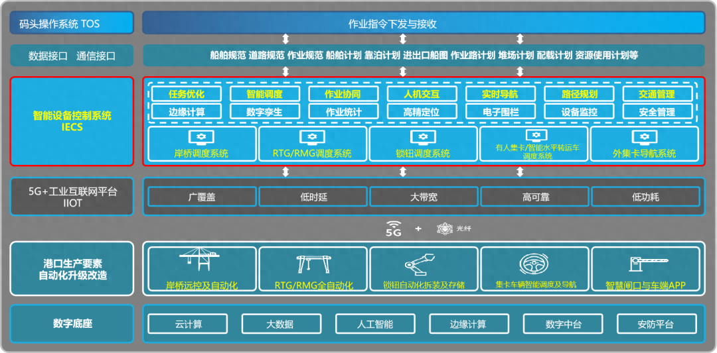
Task: Select the robotic arm icon for 锁钮自动化拆装
Action: (x=423, y=265)
